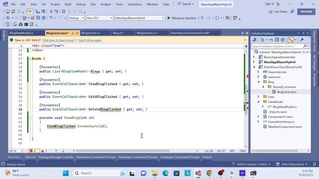Collapse the ViewModel folder node
The image size is (319, 179).
pos(258,101)
